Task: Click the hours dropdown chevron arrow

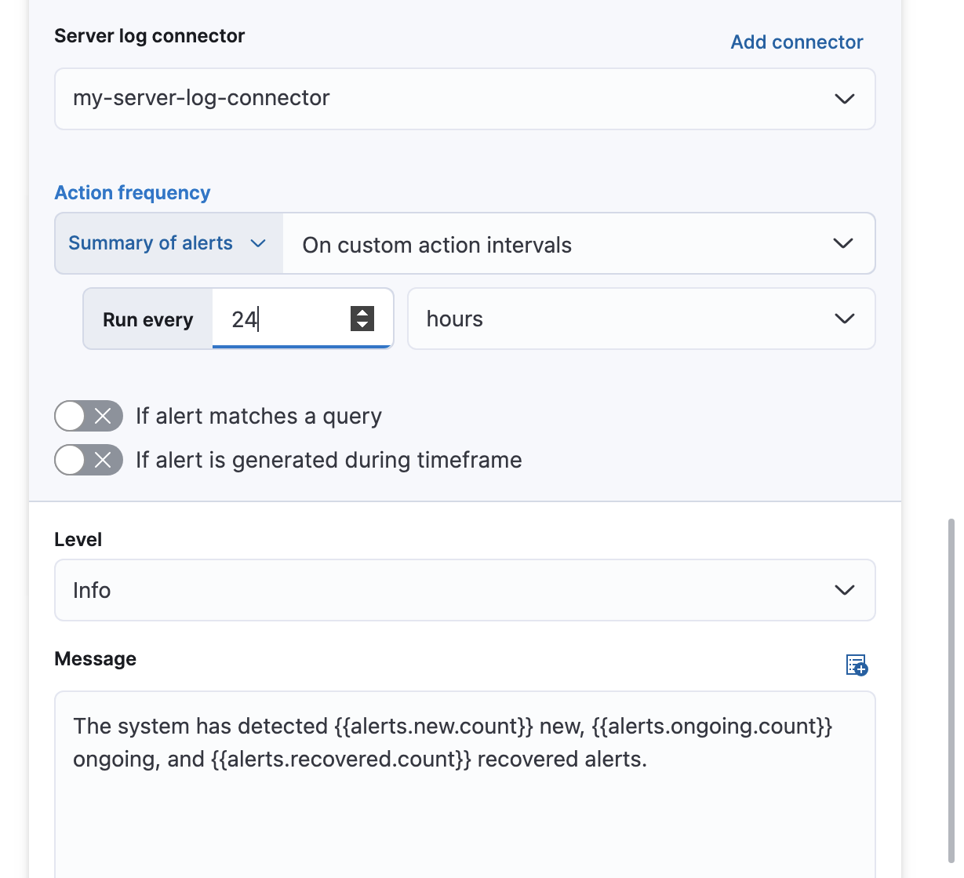Action: [x=845, y=319]
